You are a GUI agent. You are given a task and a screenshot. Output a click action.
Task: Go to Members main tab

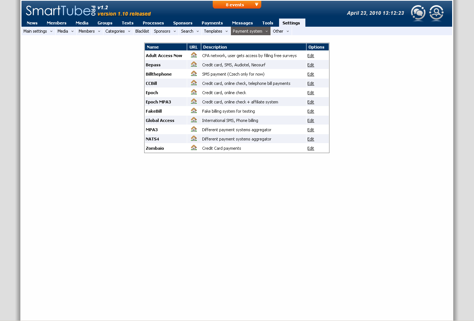point(57,23)
